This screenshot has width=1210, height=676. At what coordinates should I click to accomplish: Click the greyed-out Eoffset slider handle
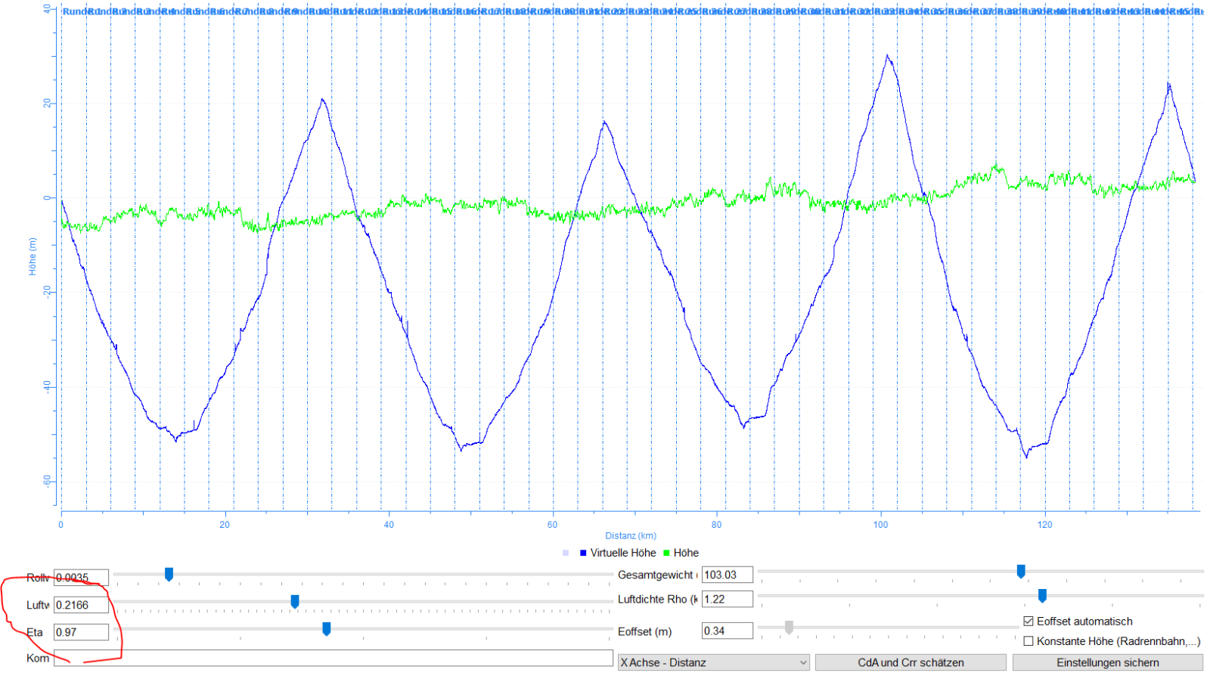tap(789, 628)
